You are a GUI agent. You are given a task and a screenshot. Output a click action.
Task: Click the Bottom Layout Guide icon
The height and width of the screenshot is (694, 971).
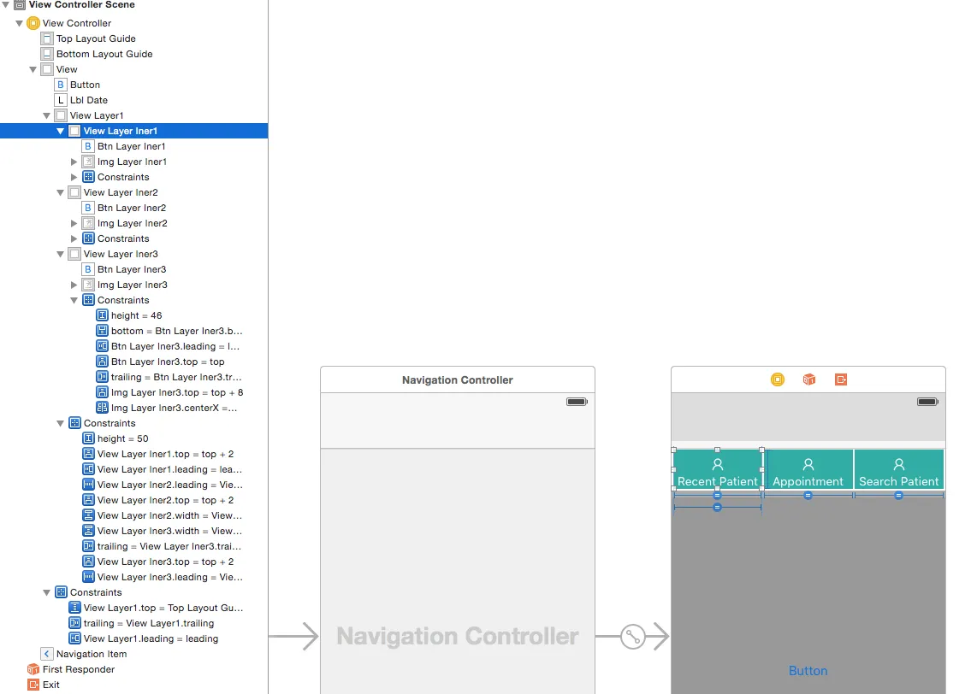tap(47, 54)
